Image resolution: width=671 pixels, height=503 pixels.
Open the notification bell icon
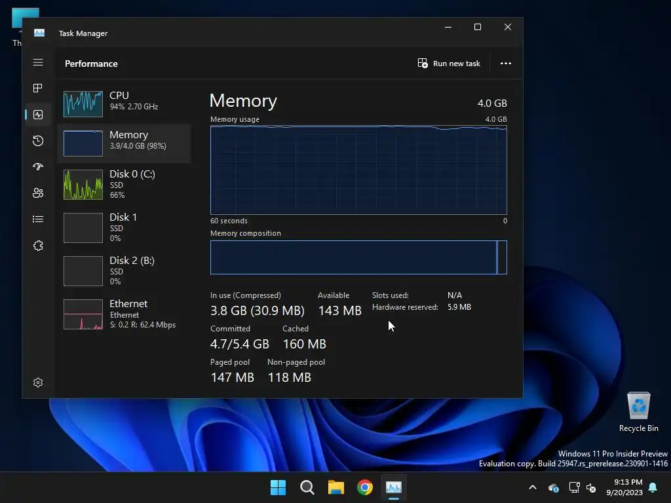pos(653,487)
